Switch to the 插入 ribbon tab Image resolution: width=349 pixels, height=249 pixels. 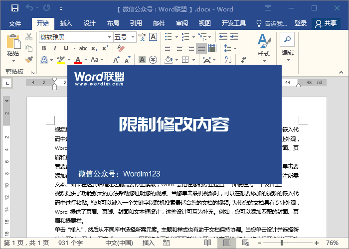pyautogui.click(x=66, y=23)
